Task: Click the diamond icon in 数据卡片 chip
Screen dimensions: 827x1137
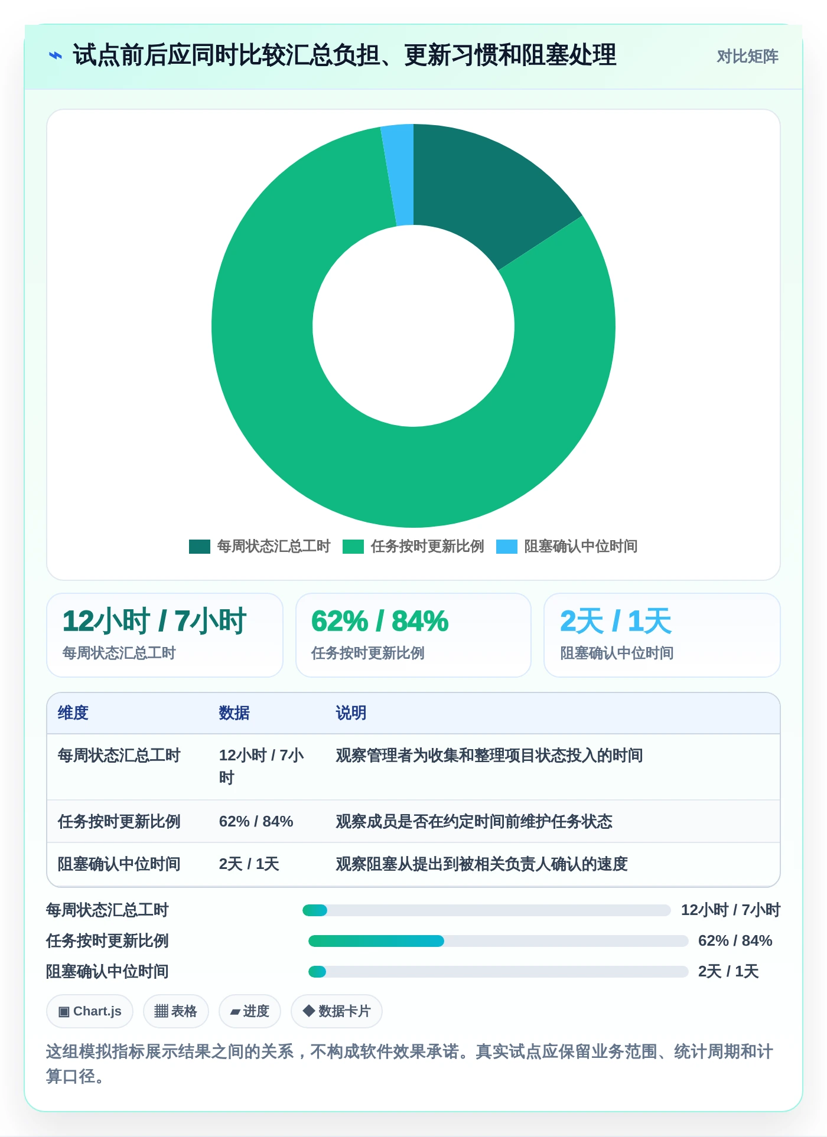Action: pyautogui.click(x=308, y=1011)
